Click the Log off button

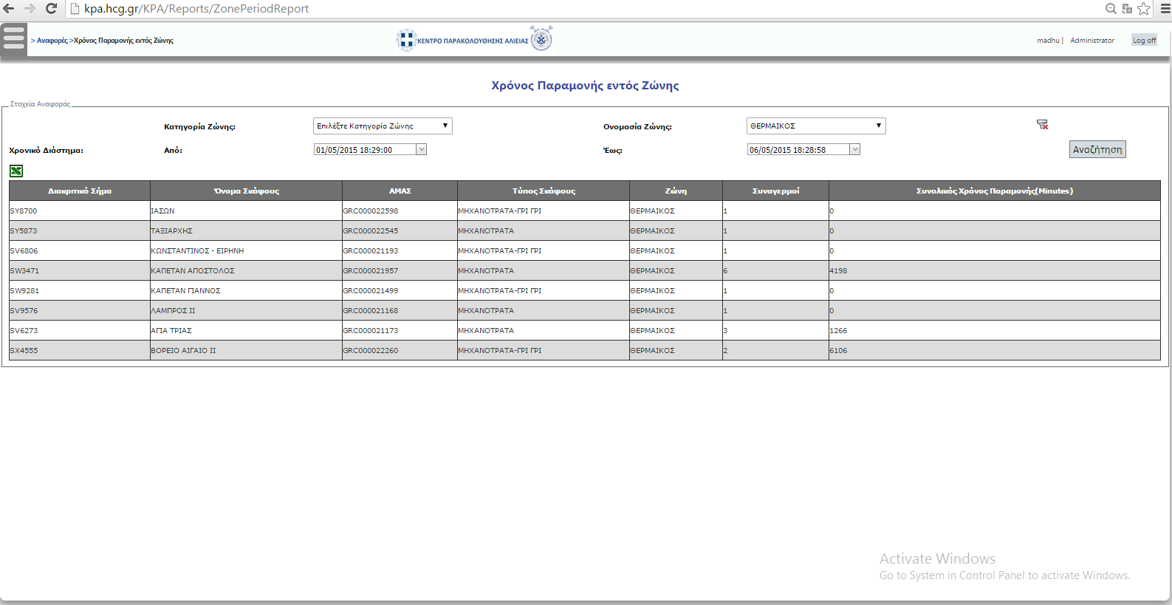1144,41
